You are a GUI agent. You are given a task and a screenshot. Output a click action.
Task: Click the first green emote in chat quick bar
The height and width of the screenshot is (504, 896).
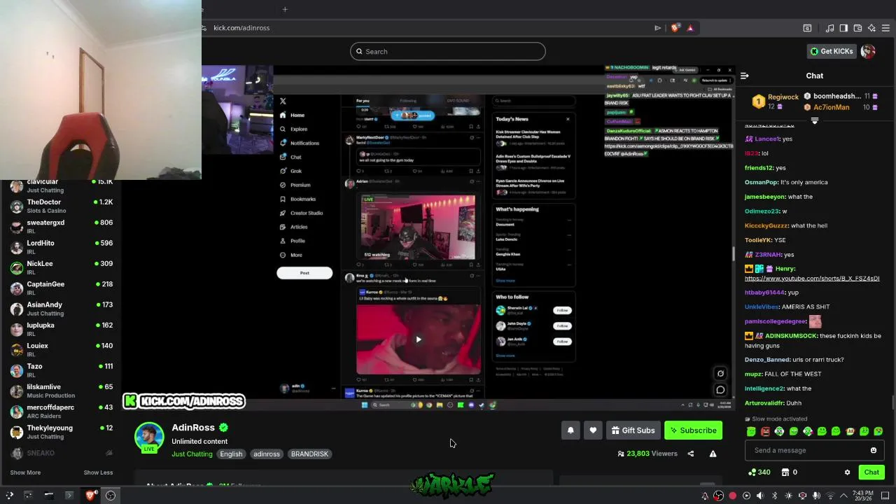(x=751, y=431)
